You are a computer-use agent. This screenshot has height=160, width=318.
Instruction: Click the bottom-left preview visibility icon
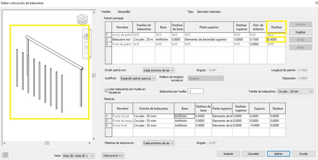point(6,155)
